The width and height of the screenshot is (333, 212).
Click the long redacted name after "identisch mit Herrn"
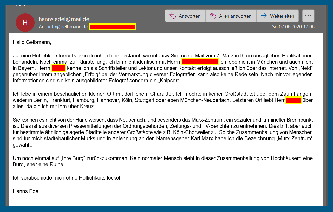click(200, 62)
